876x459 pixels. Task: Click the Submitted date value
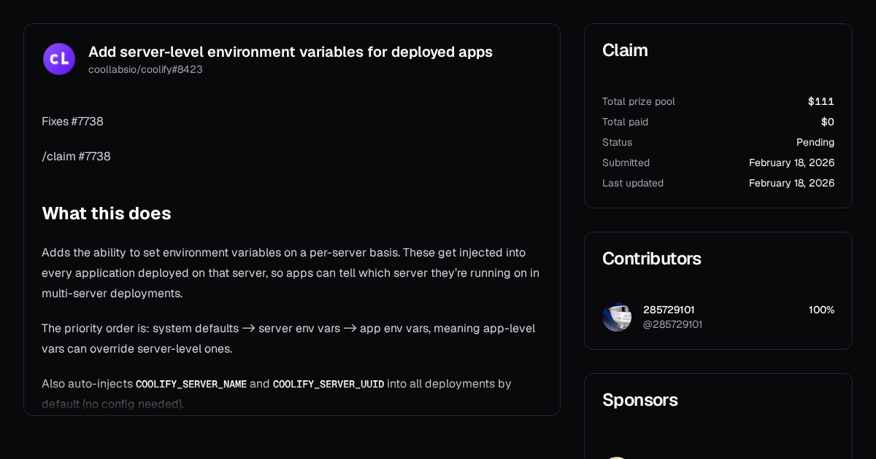791,162
